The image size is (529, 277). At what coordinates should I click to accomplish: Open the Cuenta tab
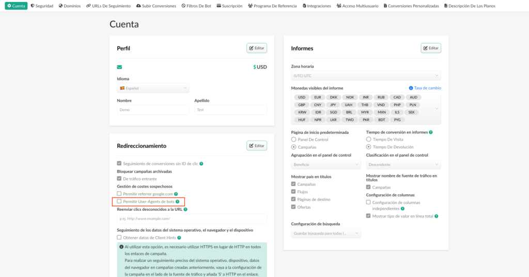[x=16, y=6]
